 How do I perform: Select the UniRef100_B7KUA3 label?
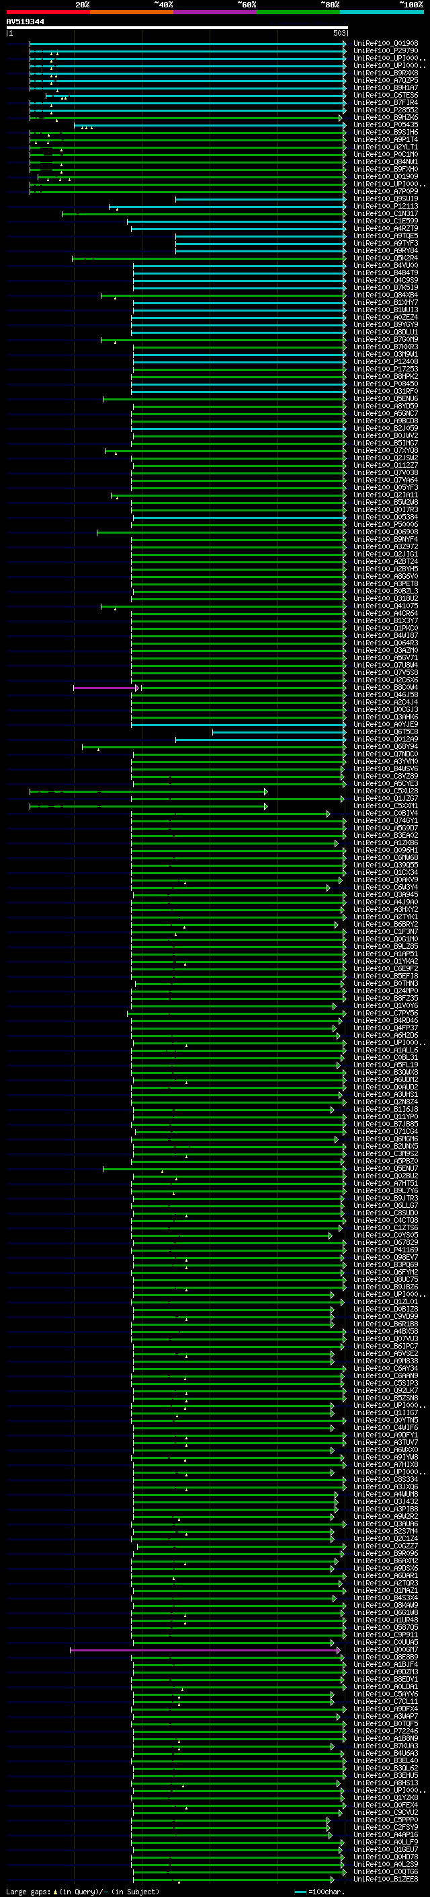386,1747
